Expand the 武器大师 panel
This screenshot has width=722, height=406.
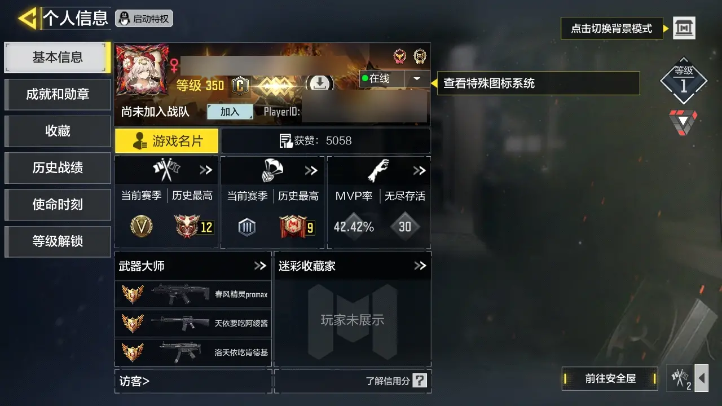click(260, 266)
